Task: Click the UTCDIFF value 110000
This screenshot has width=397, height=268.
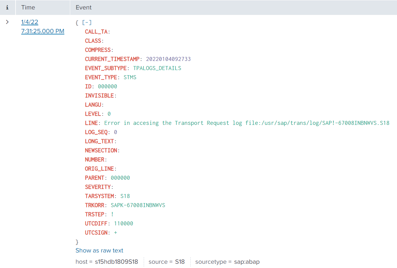Action: pos(123,224)
